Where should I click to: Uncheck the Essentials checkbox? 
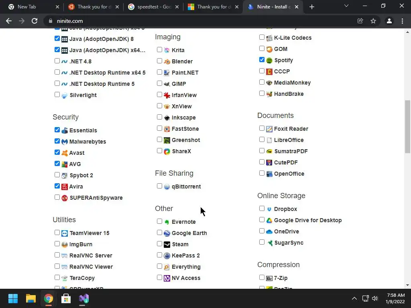(x=57, y=130)
